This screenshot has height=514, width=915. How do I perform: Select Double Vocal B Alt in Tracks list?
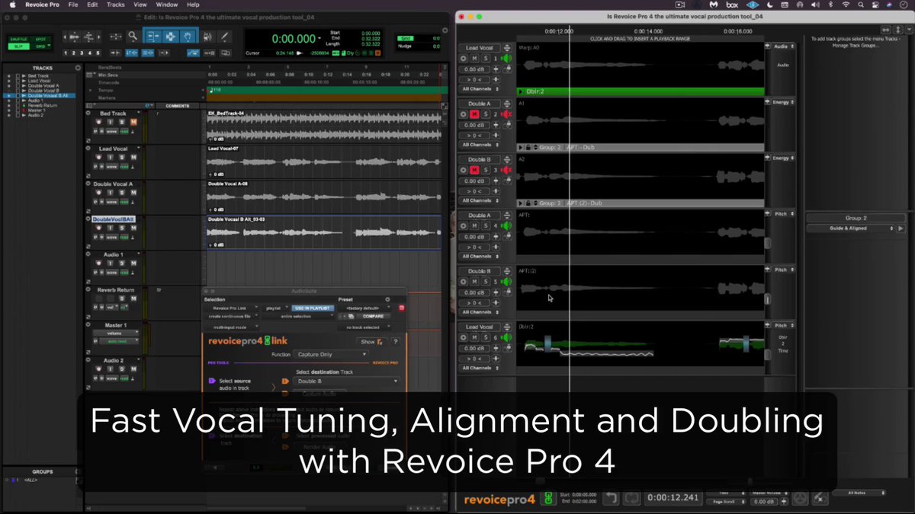click(x=47, y=96)
